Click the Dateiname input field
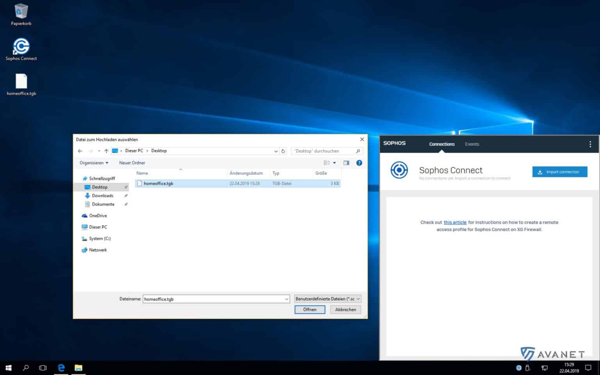 pyautogui.click(x=215, y=299)
